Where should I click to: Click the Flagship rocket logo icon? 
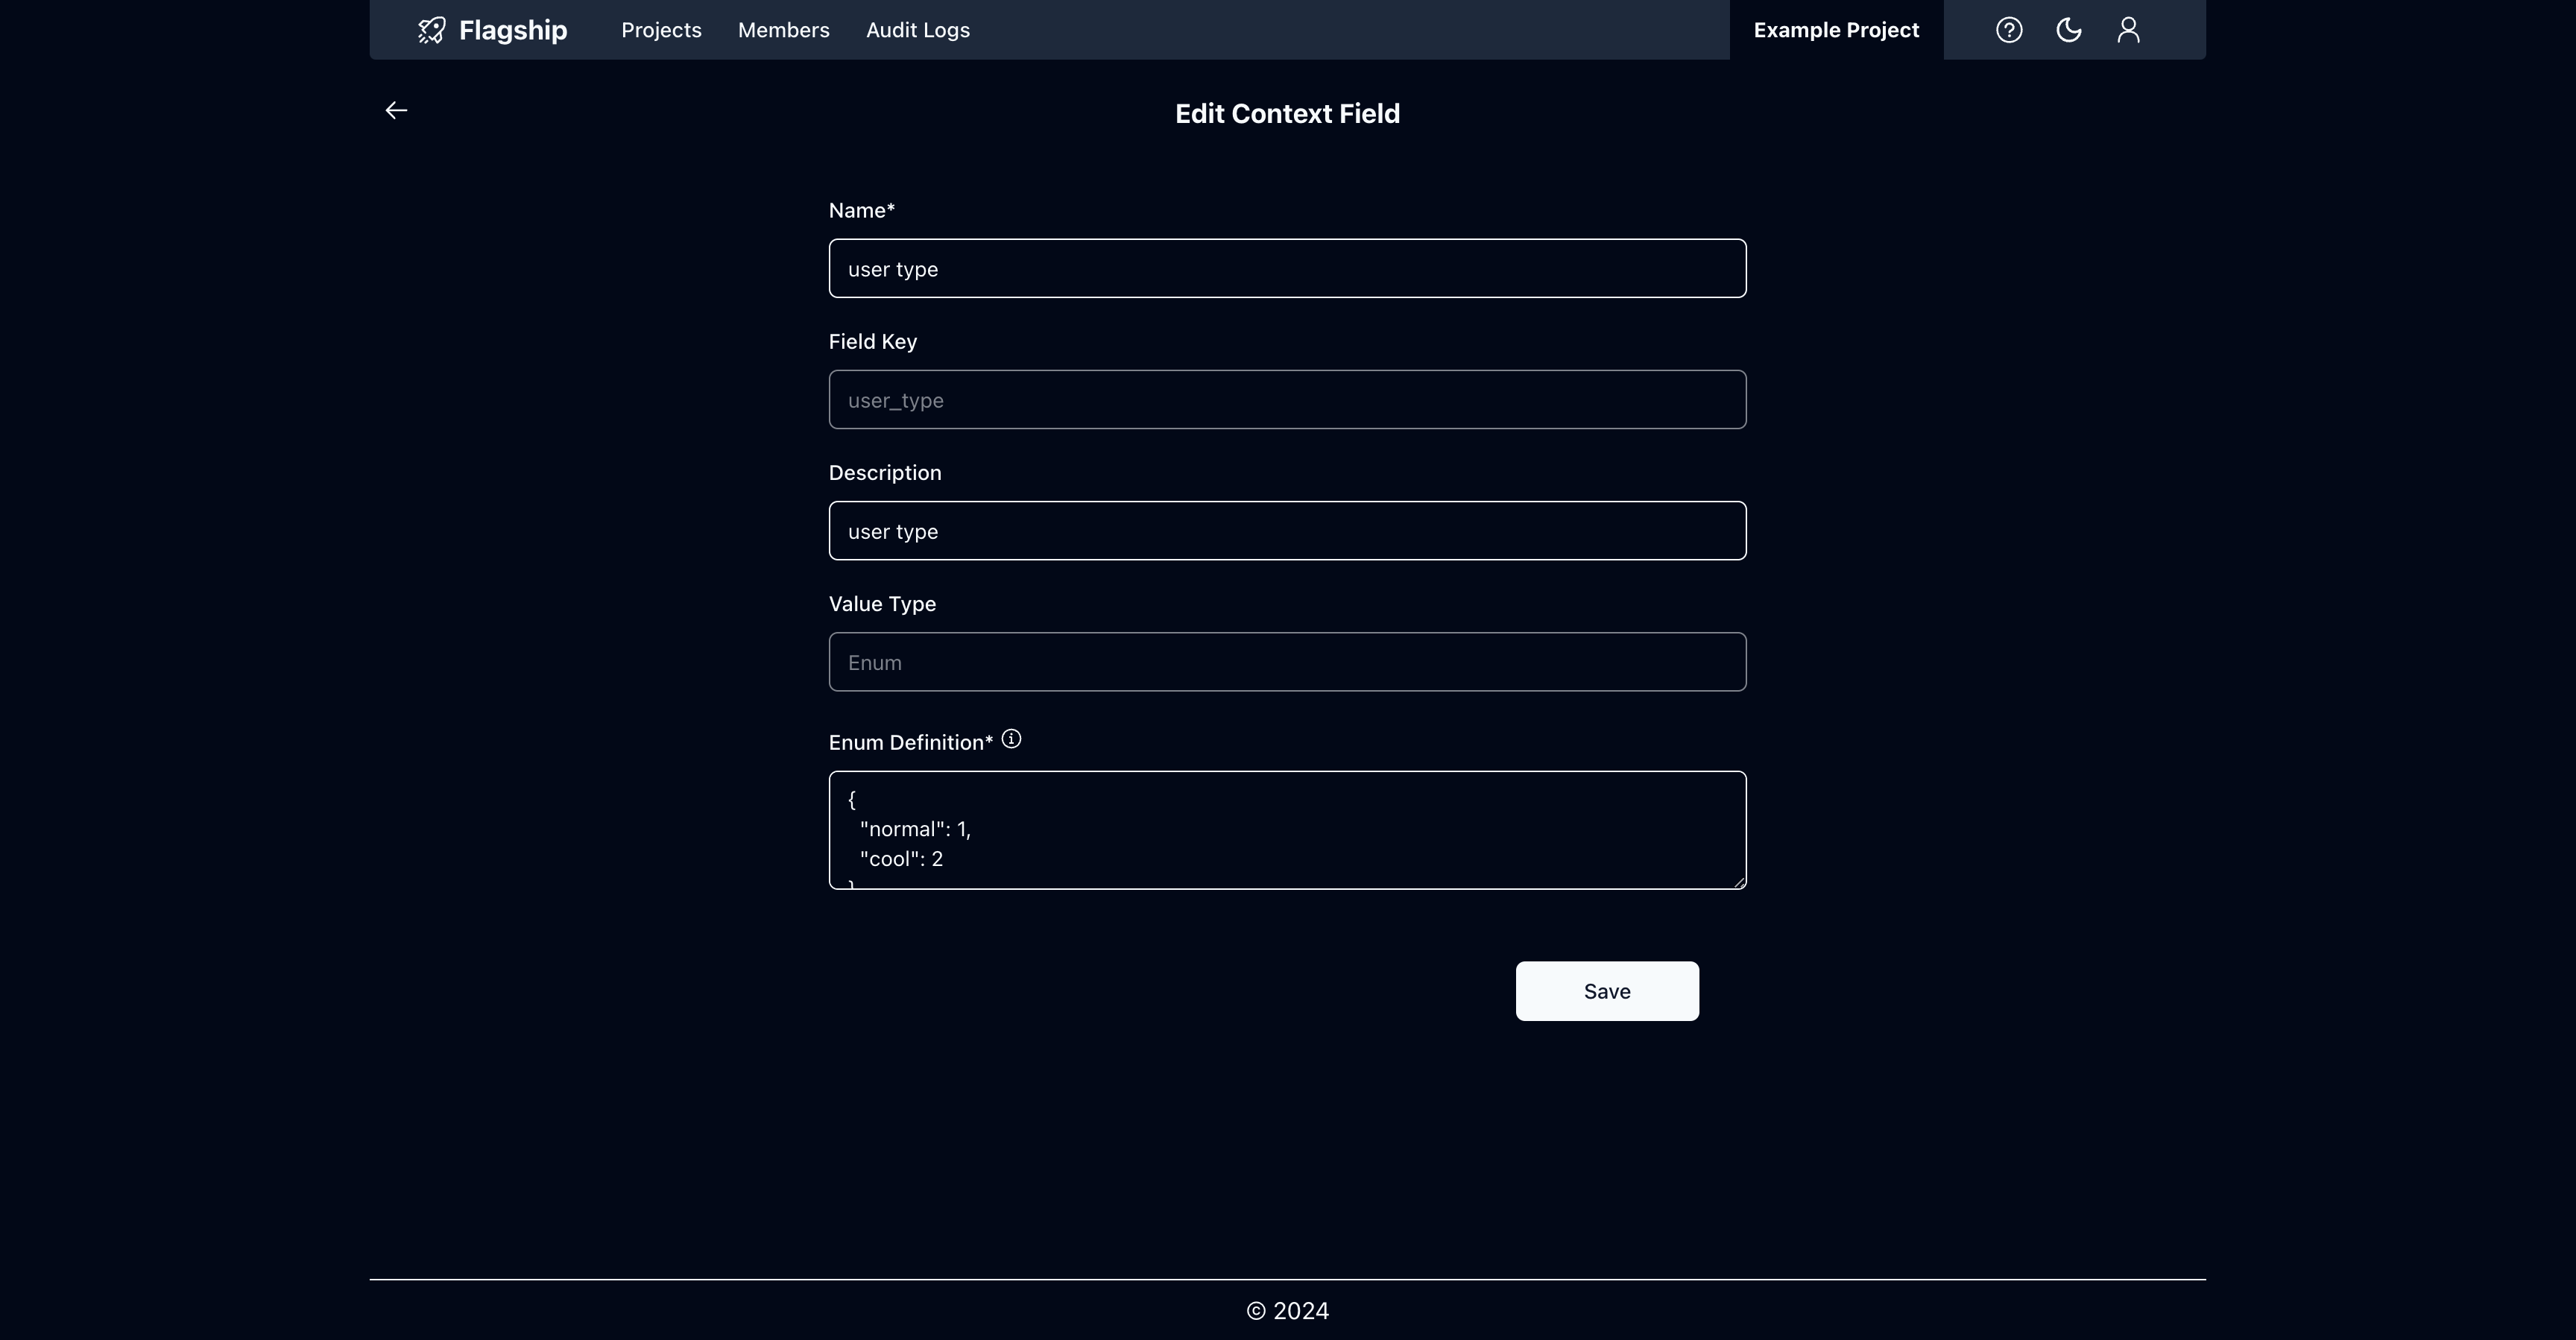[431, 30]
